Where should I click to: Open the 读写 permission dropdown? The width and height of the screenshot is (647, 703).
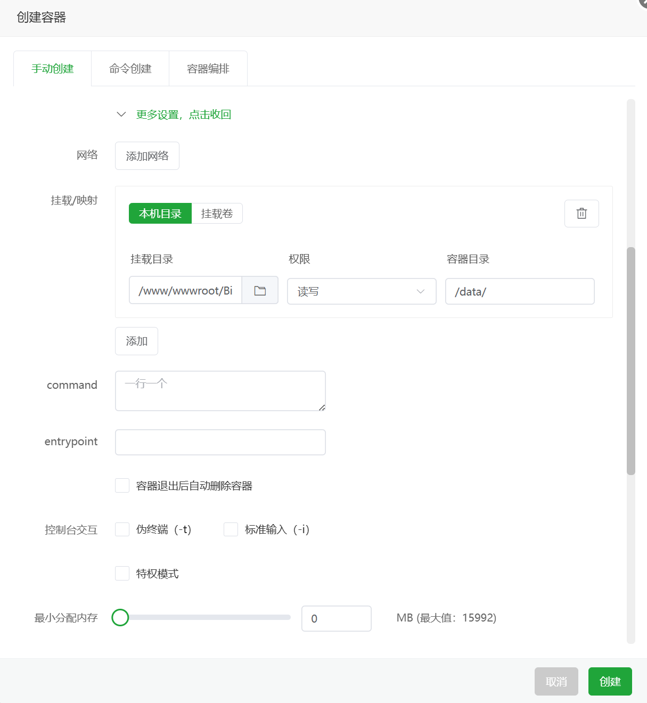362,291
